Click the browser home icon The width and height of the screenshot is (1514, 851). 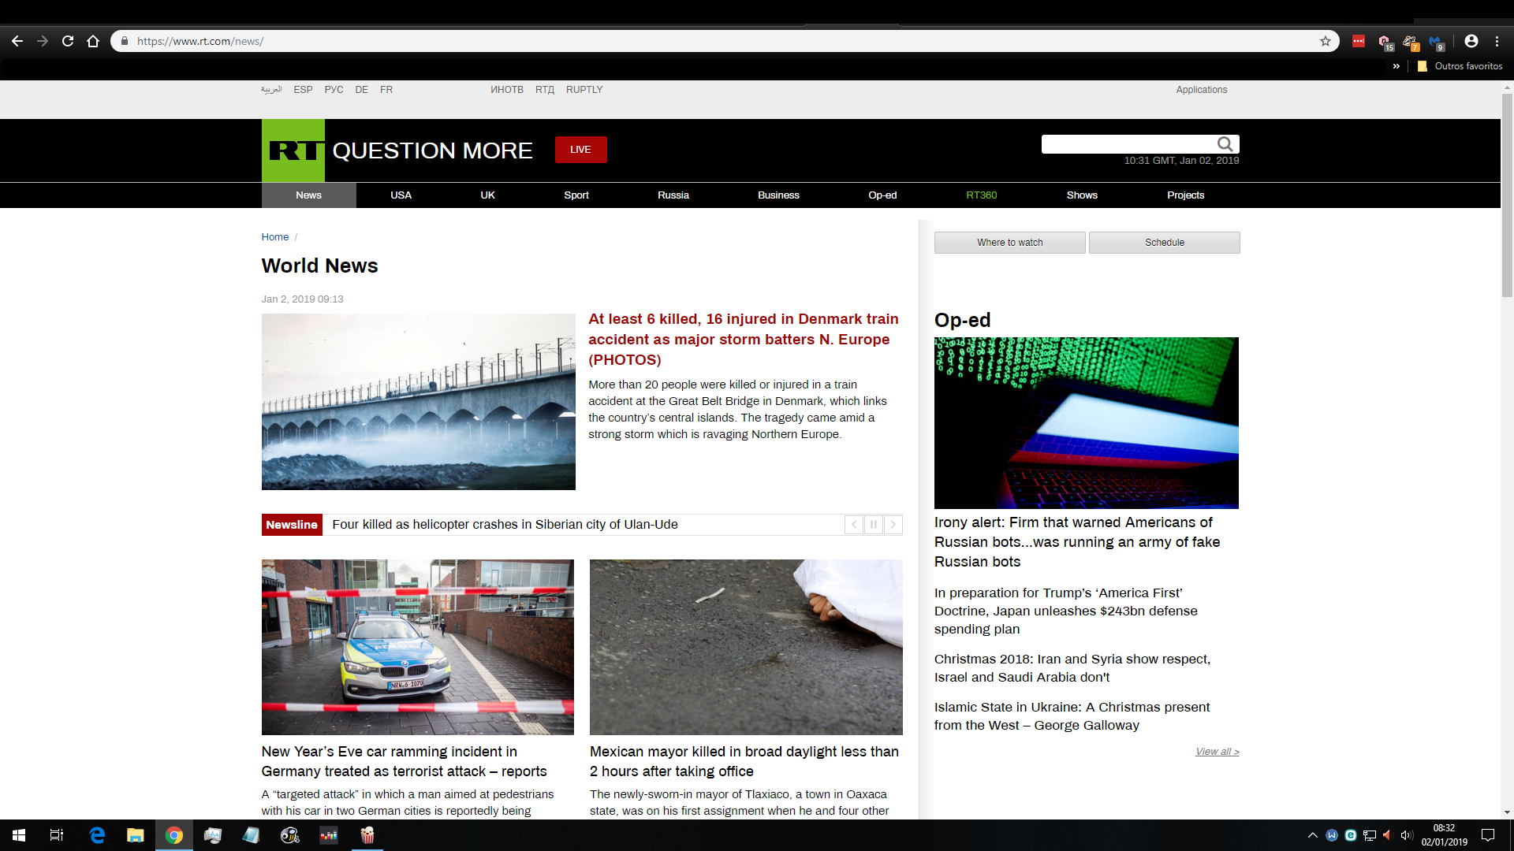pyautogui.click(x=93, y=41)
